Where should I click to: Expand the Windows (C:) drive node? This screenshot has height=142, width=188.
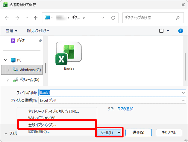click(8, 70)
